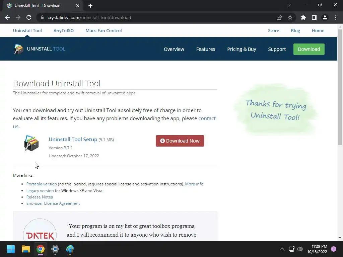Open the Release Notes link

point(40,197)
